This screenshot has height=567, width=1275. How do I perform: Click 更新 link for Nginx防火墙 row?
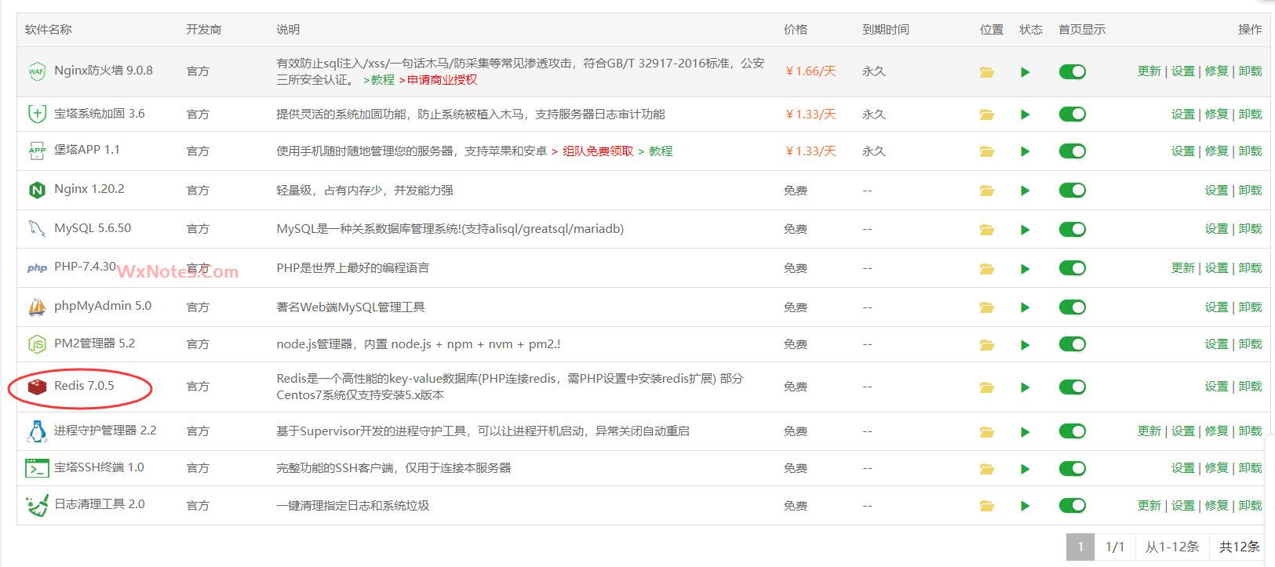coord(1149,71)
